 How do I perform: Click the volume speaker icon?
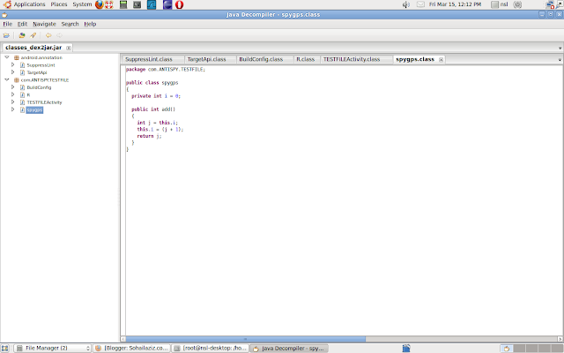(405, 4)
